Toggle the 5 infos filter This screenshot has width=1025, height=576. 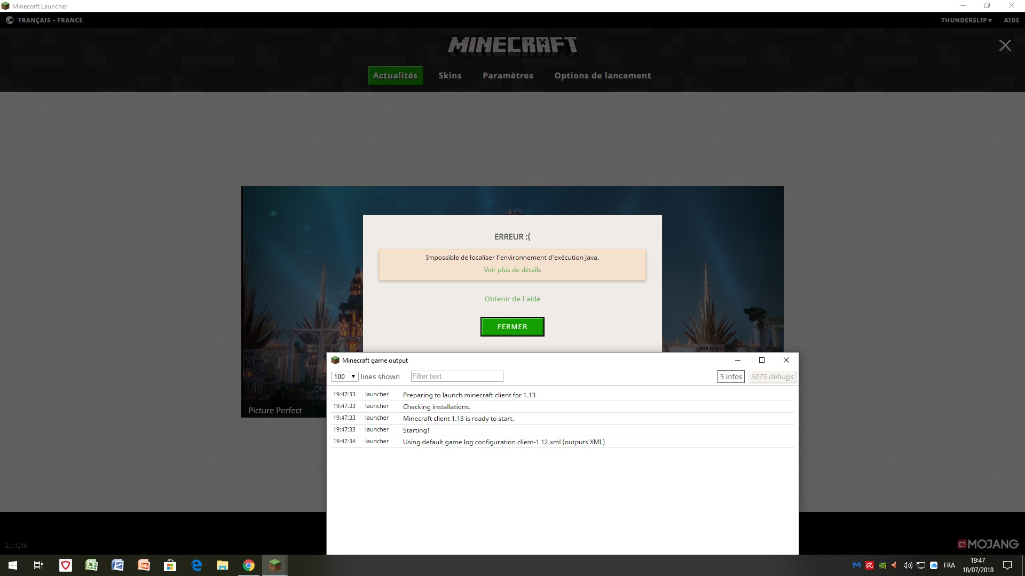(x=731, y=377)
